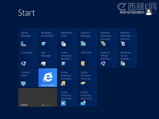Open Active Directory Domains and Trusts tile
This screenshot has width=159, height=119.
[x=67, y=78]
